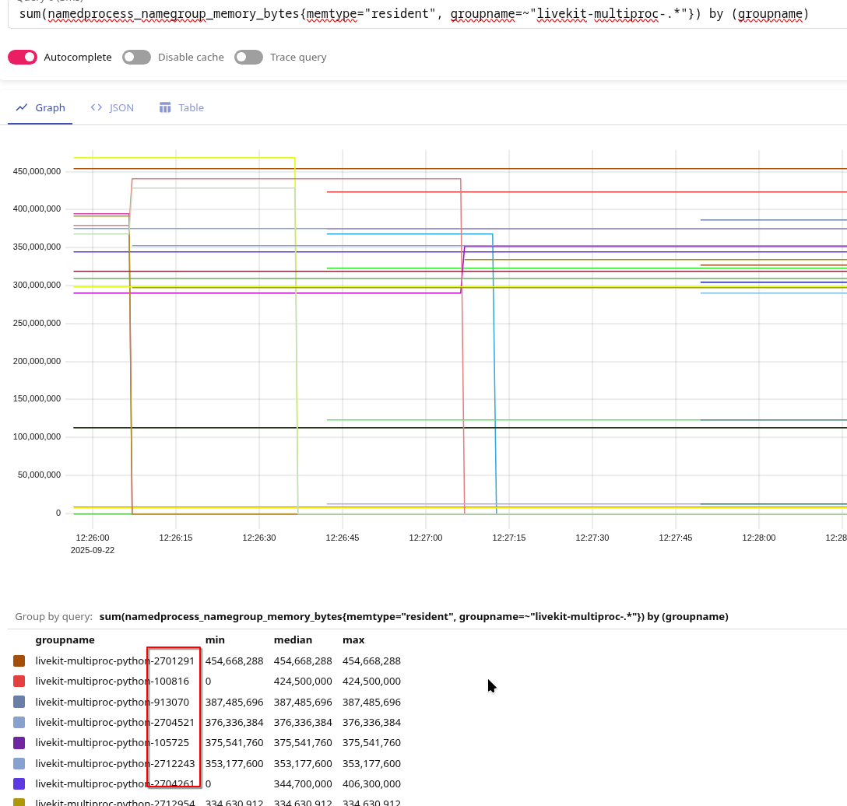Open the JSON tab
Screen dimensions: 847x806
point(112,107)
